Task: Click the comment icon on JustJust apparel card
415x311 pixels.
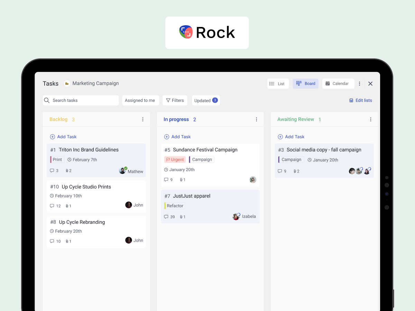Action: [166, 217]
